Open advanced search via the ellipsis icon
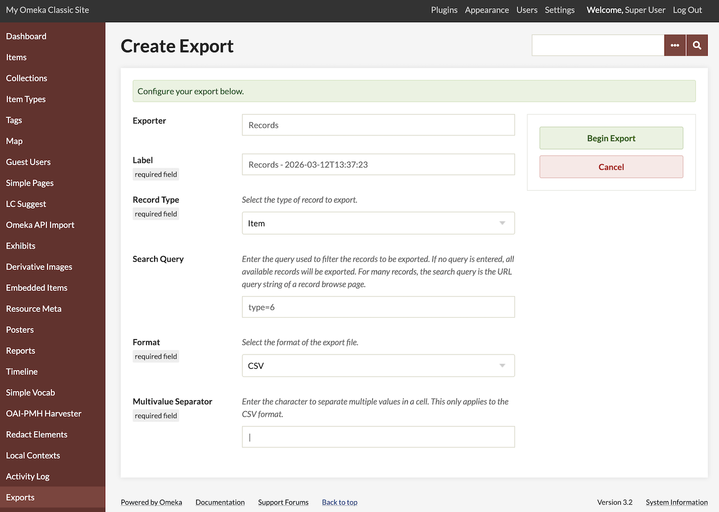 (x=675, y=45)
